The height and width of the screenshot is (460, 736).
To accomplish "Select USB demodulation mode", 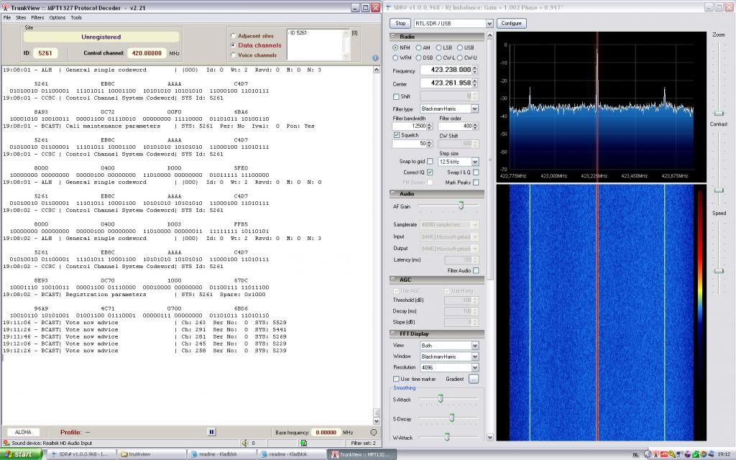I will click(460, 47).
